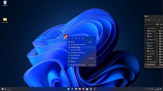
Task: Go forward in the Explorer window
Action: point(149,24)
